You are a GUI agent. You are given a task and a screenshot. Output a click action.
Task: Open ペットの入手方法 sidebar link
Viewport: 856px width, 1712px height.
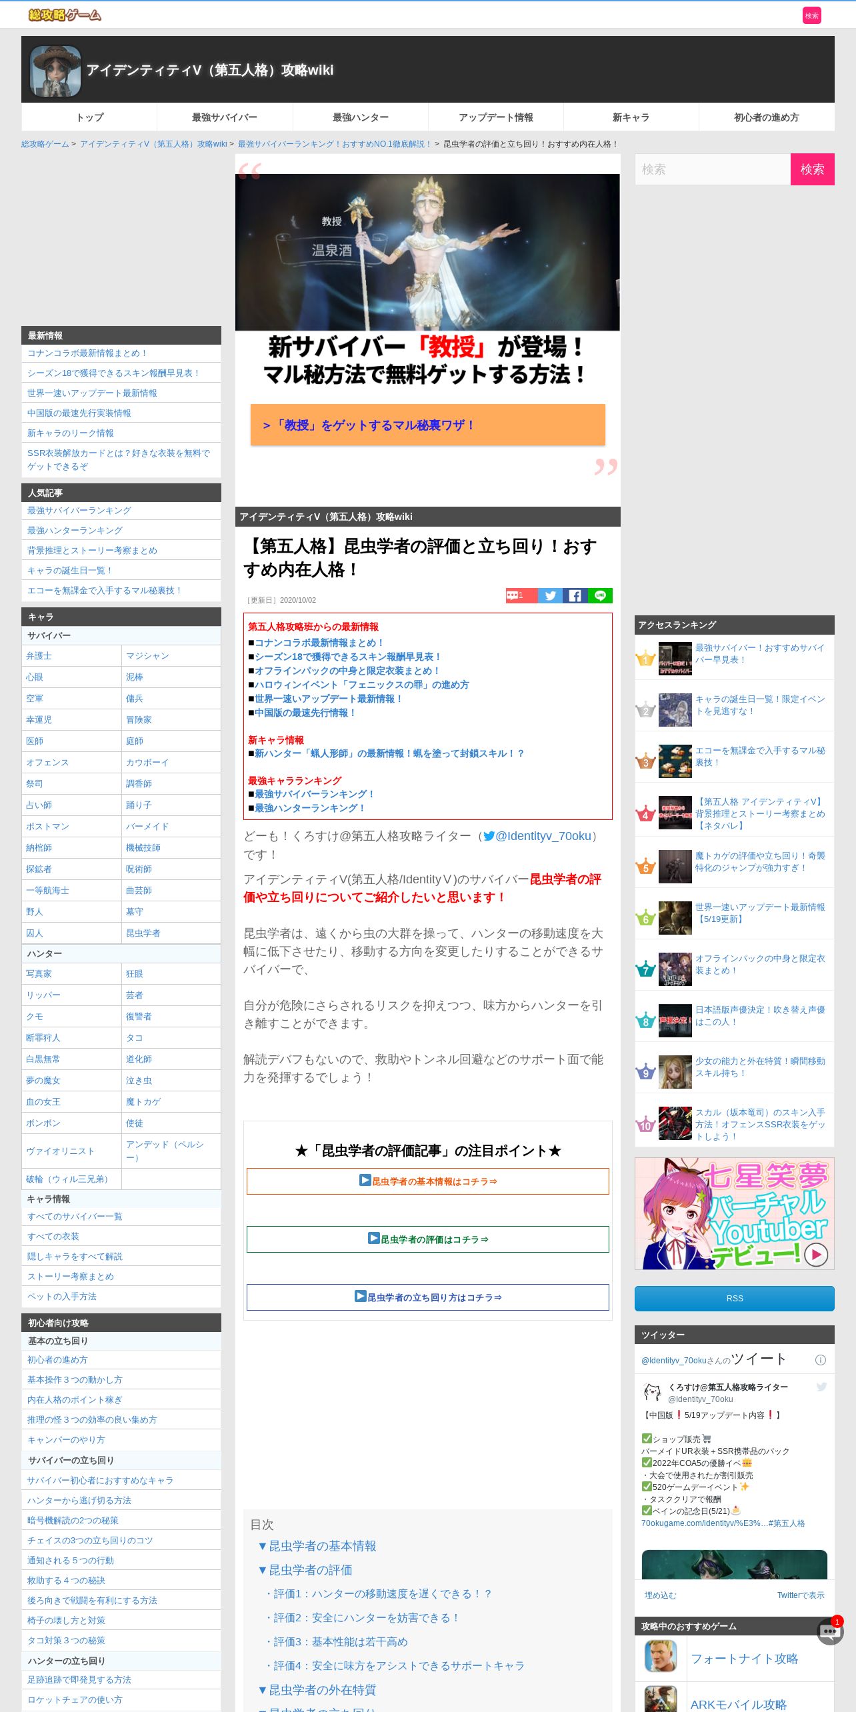click(x=62, y=1297)
